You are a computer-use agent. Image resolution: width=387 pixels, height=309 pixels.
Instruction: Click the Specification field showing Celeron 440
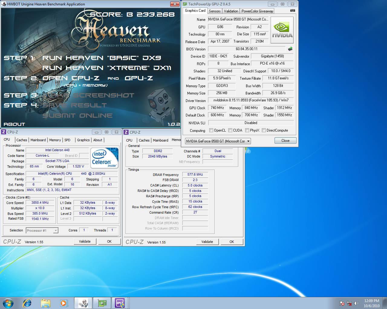pyautogui.click(x=72, y=174)
